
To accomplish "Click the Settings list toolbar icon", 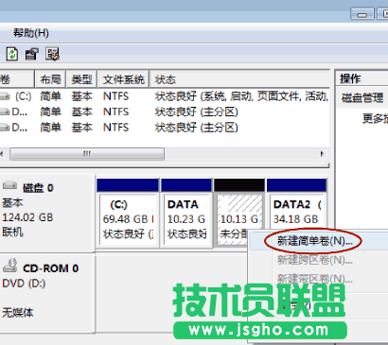I will 52,54.
